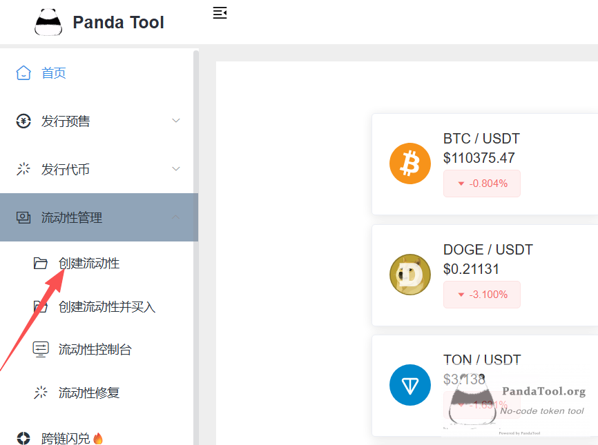This screenshot has height=445, width=598.
Task: Click the -3.100% change badge
Action: click(482, 295)
